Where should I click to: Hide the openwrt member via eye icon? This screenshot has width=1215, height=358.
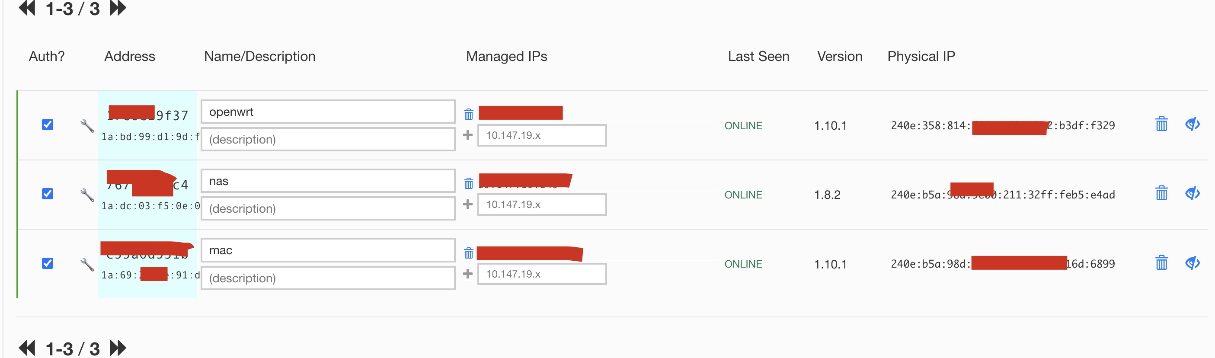pos(1193,124)
